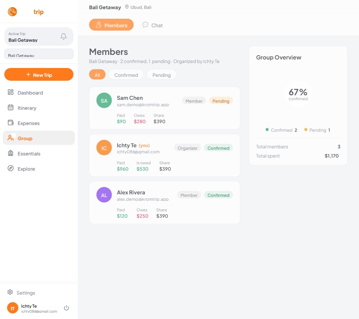Click the Chat speech bubble icon
This screenshot has height=319, width=359.
point(145,24)
